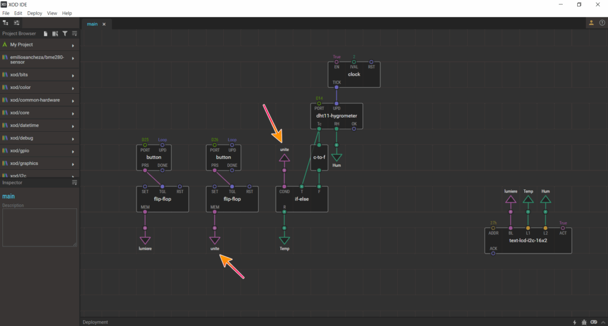Expand emiliosancheza/bme280-sensor library
Viewport: 608px width, 326px height.
click(73, 59)
